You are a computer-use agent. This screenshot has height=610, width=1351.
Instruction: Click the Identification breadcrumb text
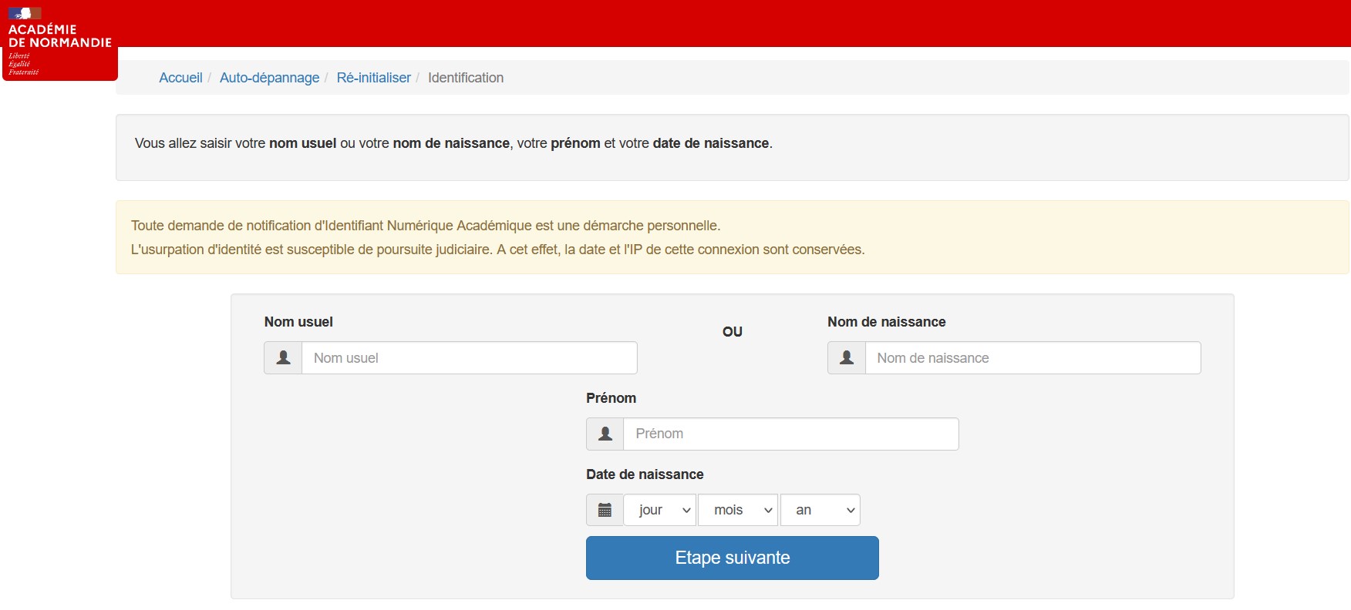[466, 78]
